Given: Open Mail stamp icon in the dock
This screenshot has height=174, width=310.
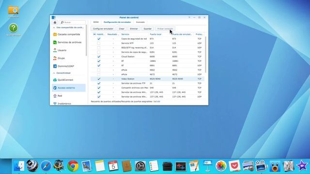Looking at the screenshot, I should (x=86, y=166).
